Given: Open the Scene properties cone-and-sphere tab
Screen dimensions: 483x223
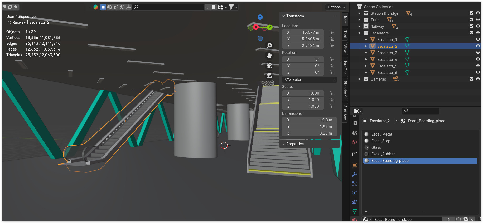Looking at the screenshot, I should (354, 133).
